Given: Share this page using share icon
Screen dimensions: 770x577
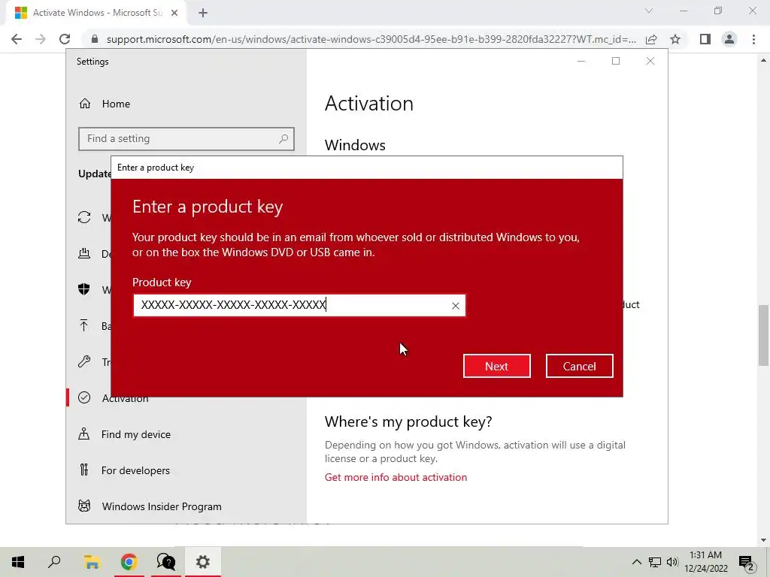Looking at the screenshot, I should point(651,39).
